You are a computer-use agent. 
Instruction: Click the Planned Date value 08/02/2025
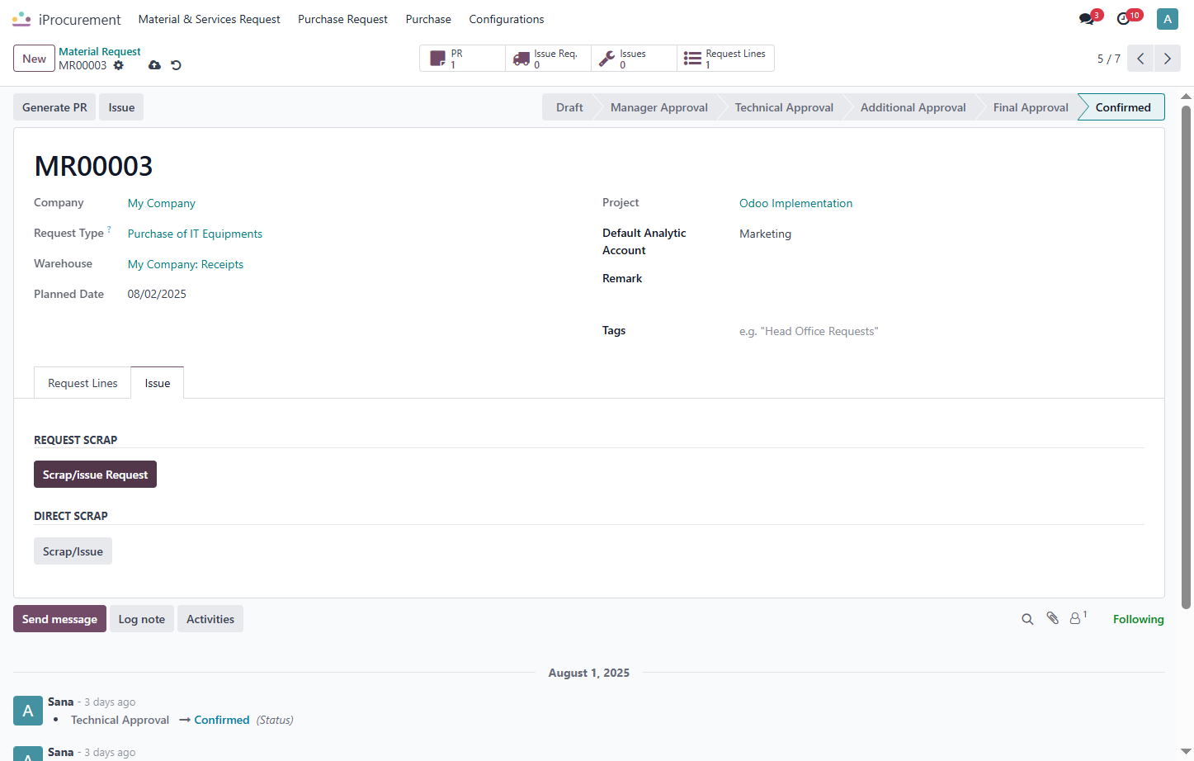point(157,294)
